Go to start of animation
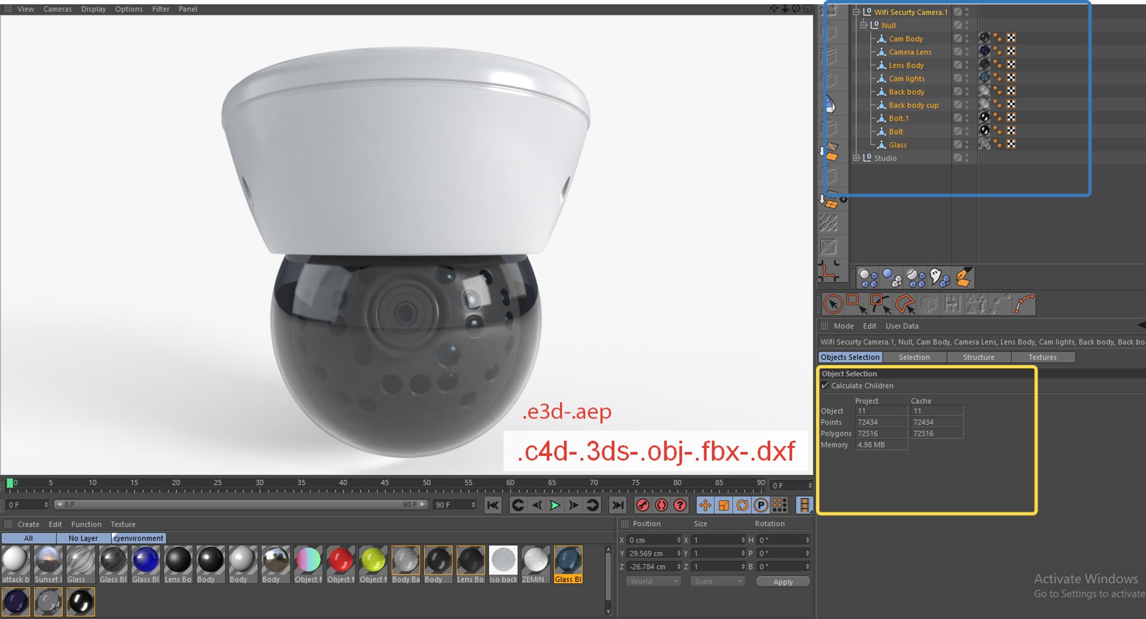Viewport: 1146px width, 619px height. click(x=493, y=505)
